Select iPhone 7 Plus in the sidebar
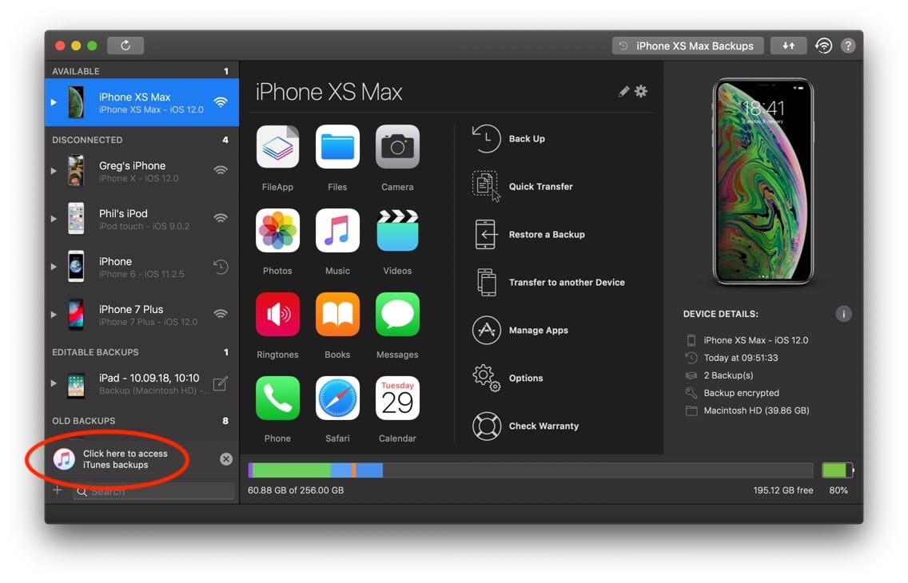908x583 pixels. [142, 315]
